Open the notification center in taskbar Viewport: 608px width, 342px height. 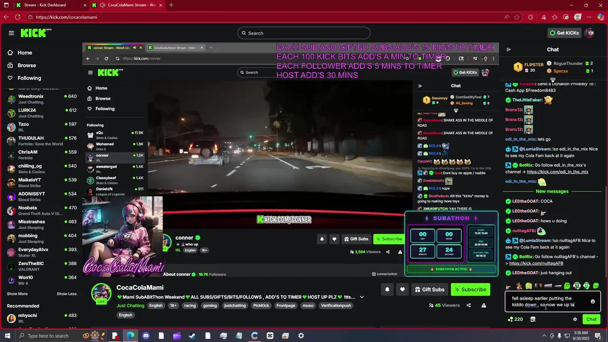click(x=598, y=336)
